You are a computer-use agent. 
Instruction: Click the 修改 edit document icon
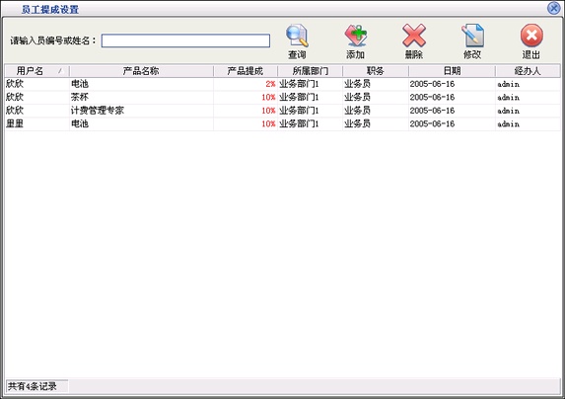tap(472, 36)
